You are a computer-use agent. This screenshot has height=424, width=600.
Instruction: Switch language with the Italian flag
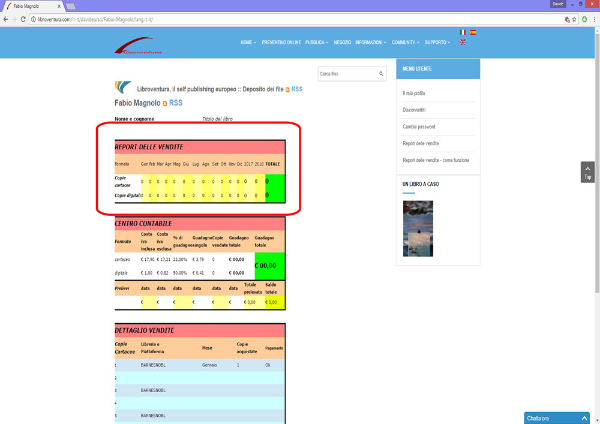pos(463,32)
